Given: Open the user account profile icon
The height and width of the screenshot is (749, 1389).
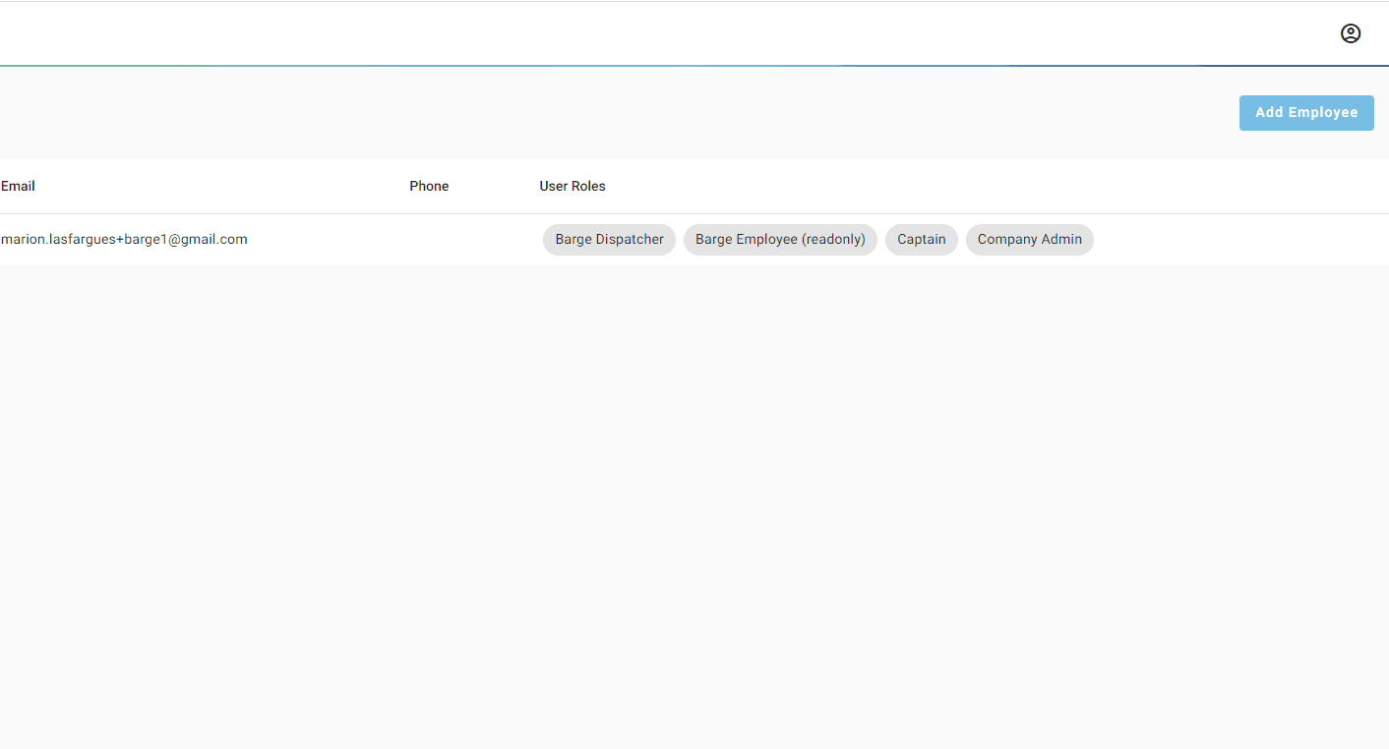Looking at the screenshot, I should [1351, 33].
